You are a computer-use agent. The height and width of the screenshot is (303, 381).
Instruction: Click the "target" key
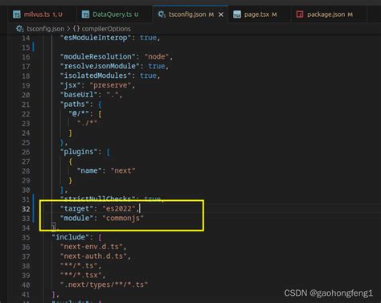(x=76, y=208)
